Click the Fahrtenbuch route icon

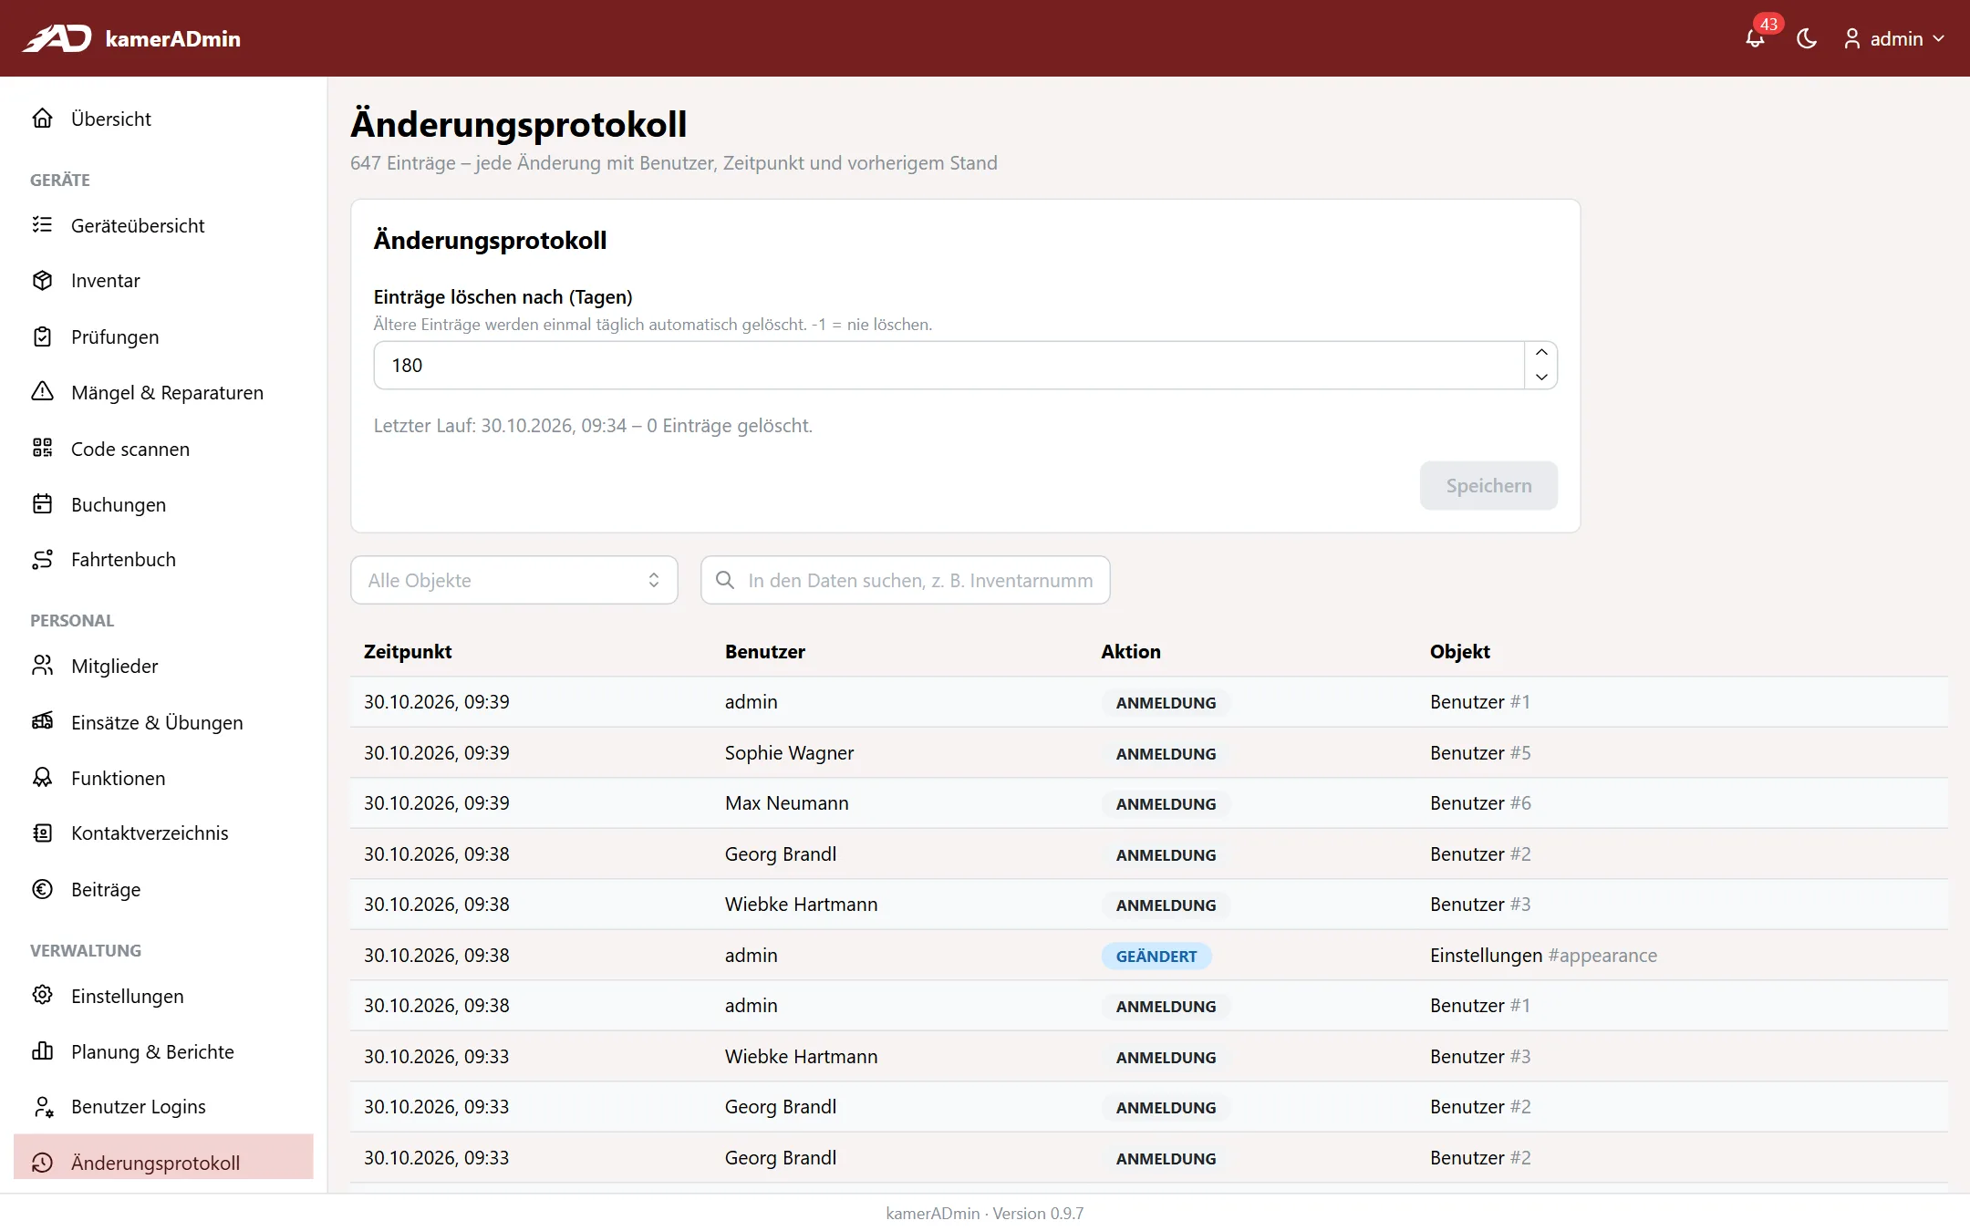[x=43, y=560]
